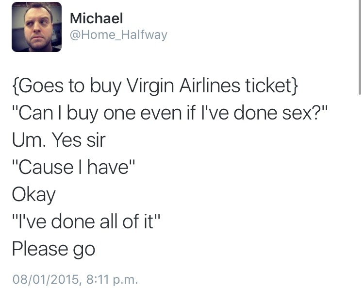Click the line about buying Virgin Airlines ticket
The width and height of the screenshot is (364, 291).
pos(155,86)
